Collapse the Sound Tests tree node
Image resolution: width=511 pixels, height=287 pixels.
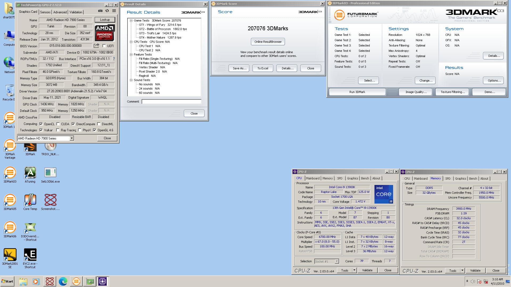pos(131,80)
